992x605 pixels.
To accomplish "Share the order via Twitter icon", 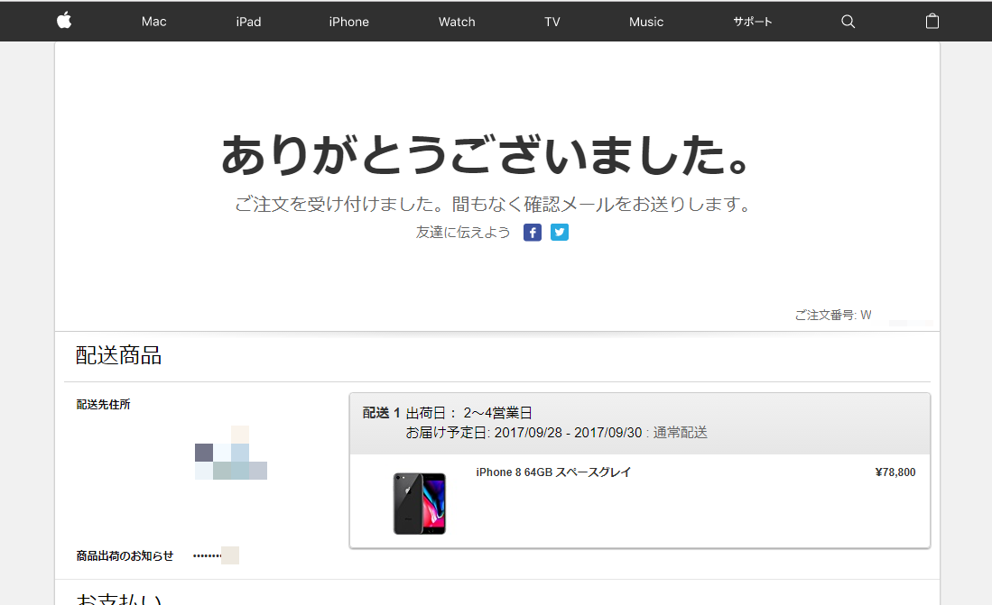I will (560, 233).
